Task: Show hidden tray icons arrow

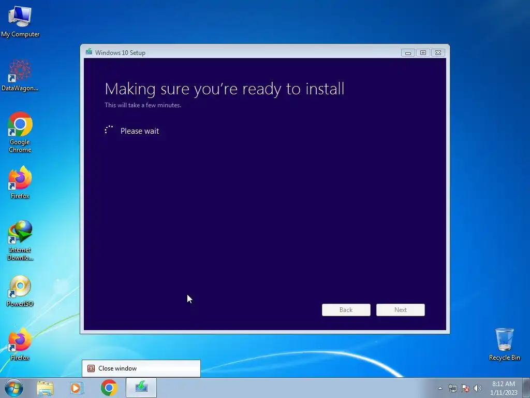Action: click(440, 388)
